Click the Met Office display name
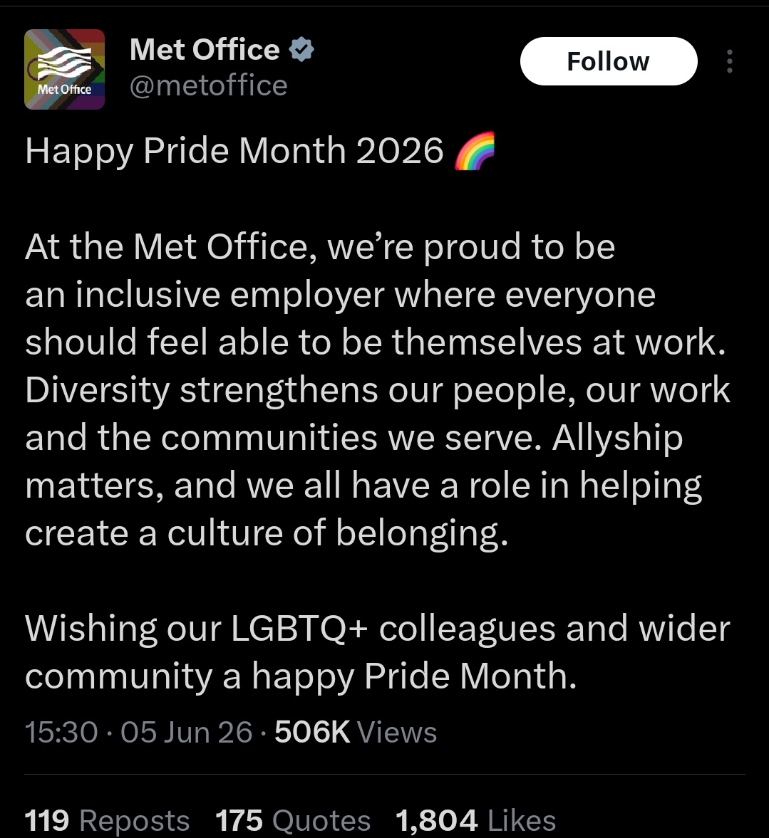 (205, 50)
